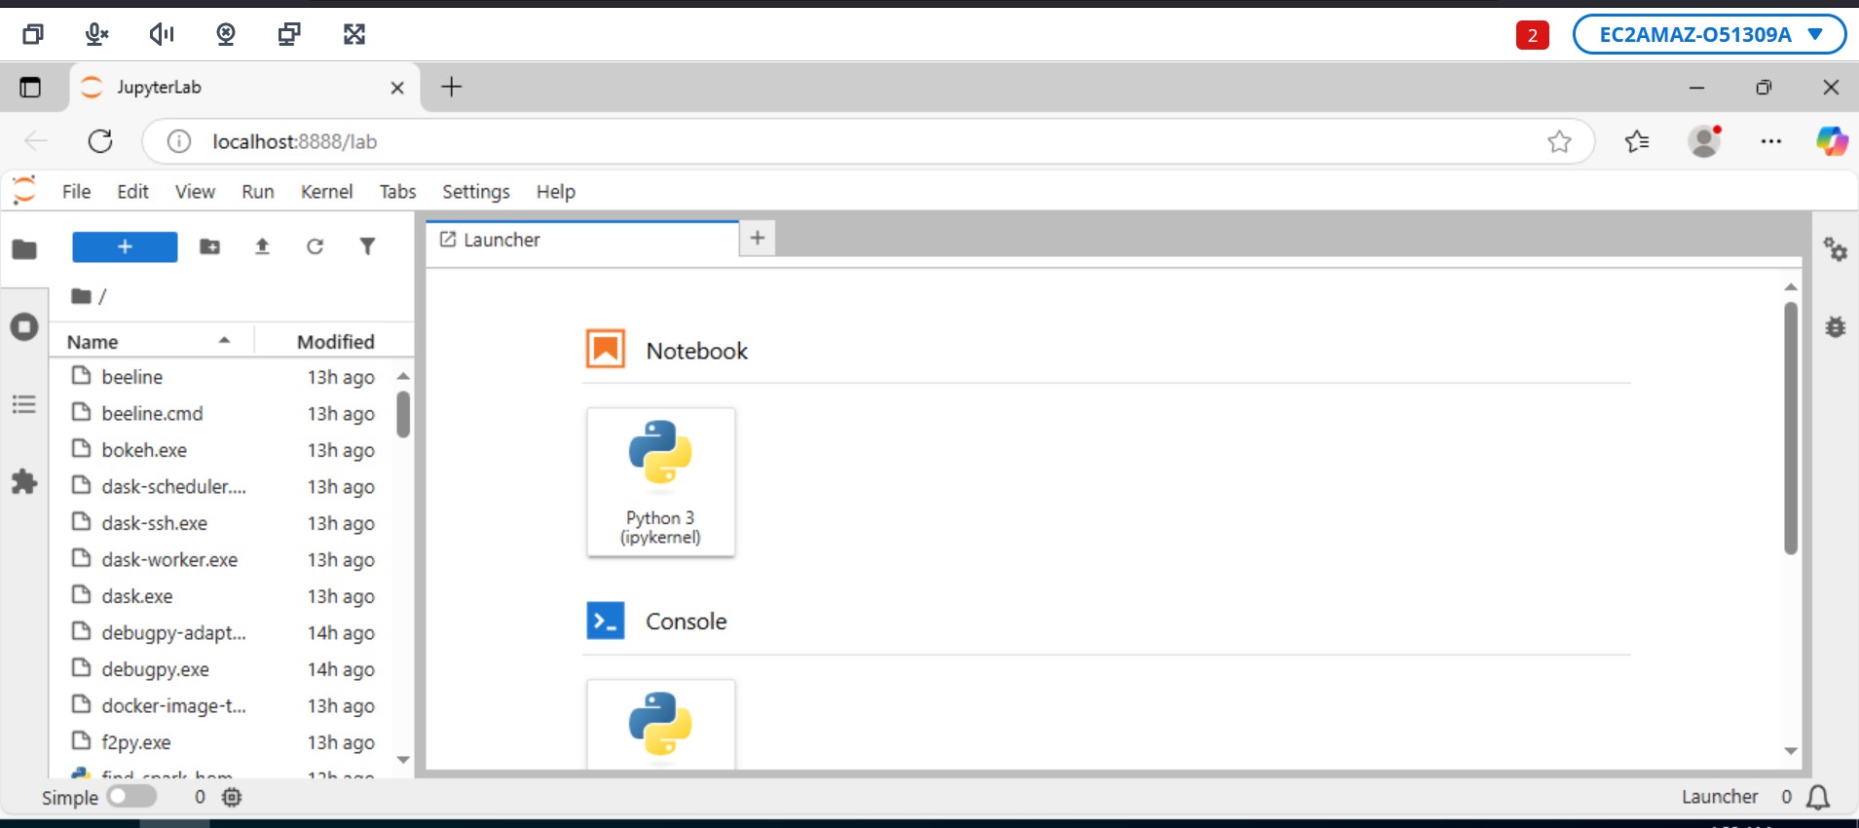
Task: Open the View menu
Action: [x=195, y=192]
